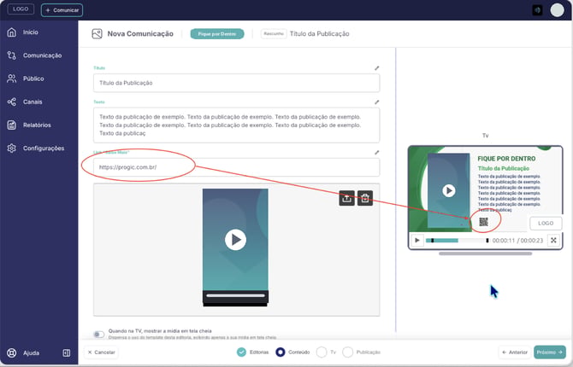Click the Título da Publicação input

tap(236, 83)
